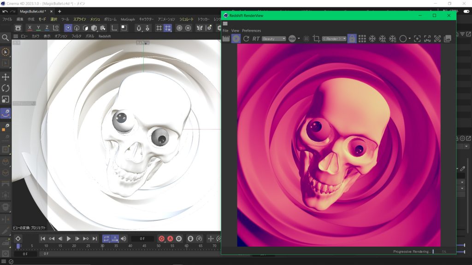
Task: Select the Move tool in left toolbar
Action: 6,77
